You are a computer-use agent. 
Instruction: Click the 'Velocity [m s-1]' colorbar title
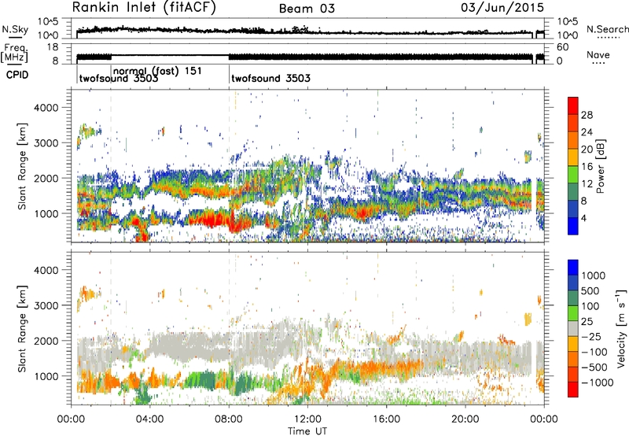click(x=621, y=328)
